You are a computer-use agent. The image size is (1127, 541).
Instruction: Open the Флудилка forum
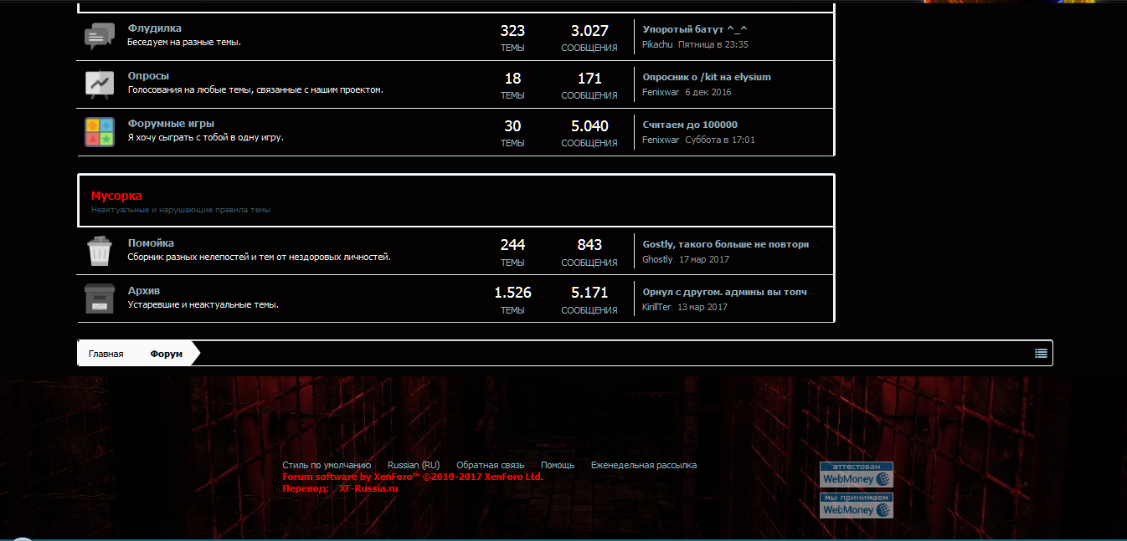[155, 28]
